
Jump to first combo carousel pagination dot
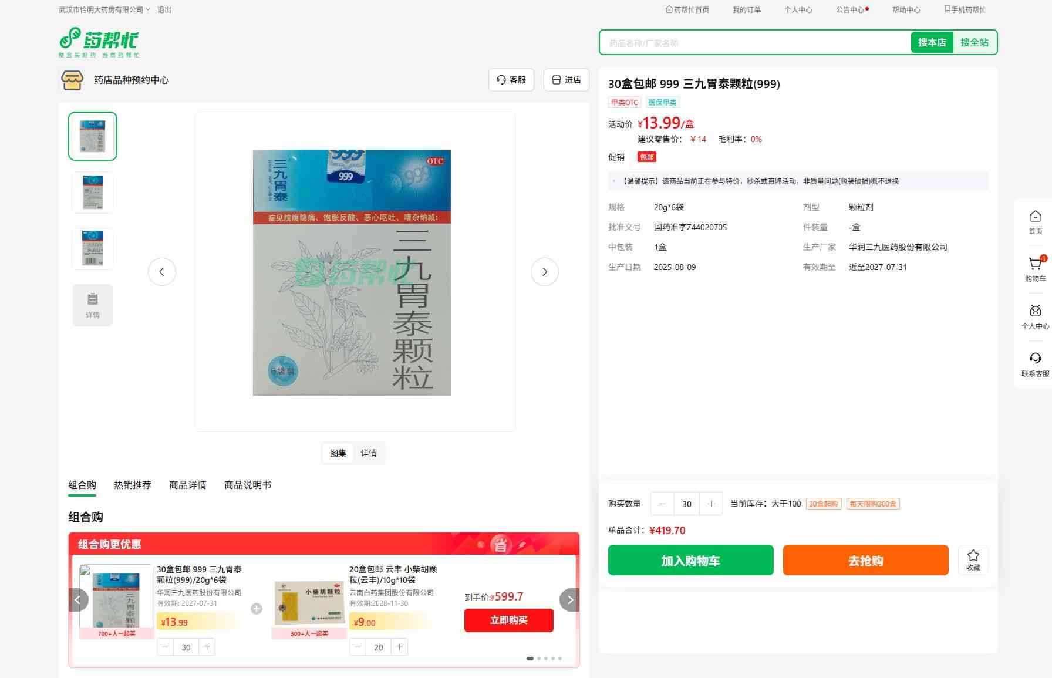530,659
